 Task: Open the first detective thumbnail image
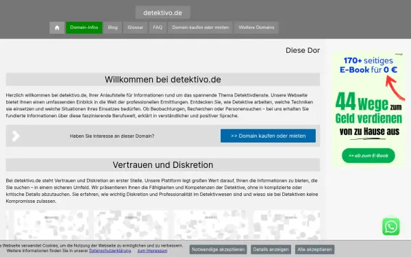coord(51,225)
